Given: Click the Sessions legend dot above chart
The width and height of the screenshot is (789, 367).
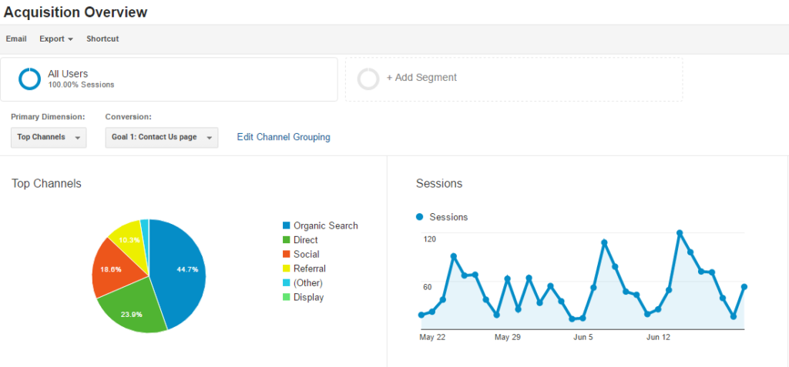Looking at the screenshot, I should tap(420, 217).
